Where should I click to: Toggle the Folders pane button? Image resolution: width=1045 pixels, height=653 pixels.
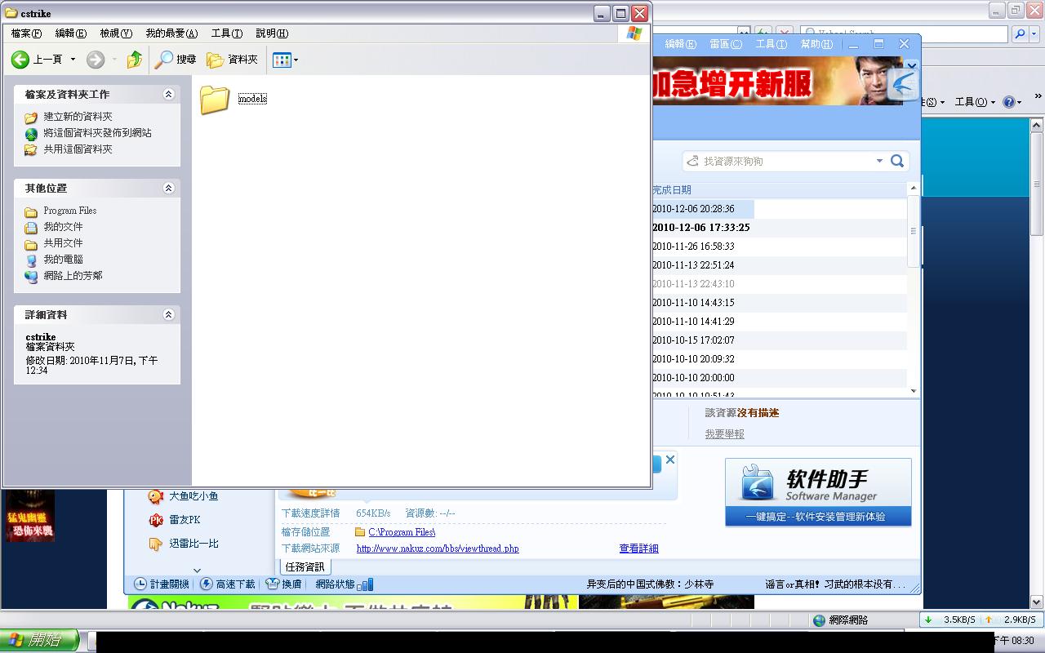pyautogui.click(x=233, y=60)
